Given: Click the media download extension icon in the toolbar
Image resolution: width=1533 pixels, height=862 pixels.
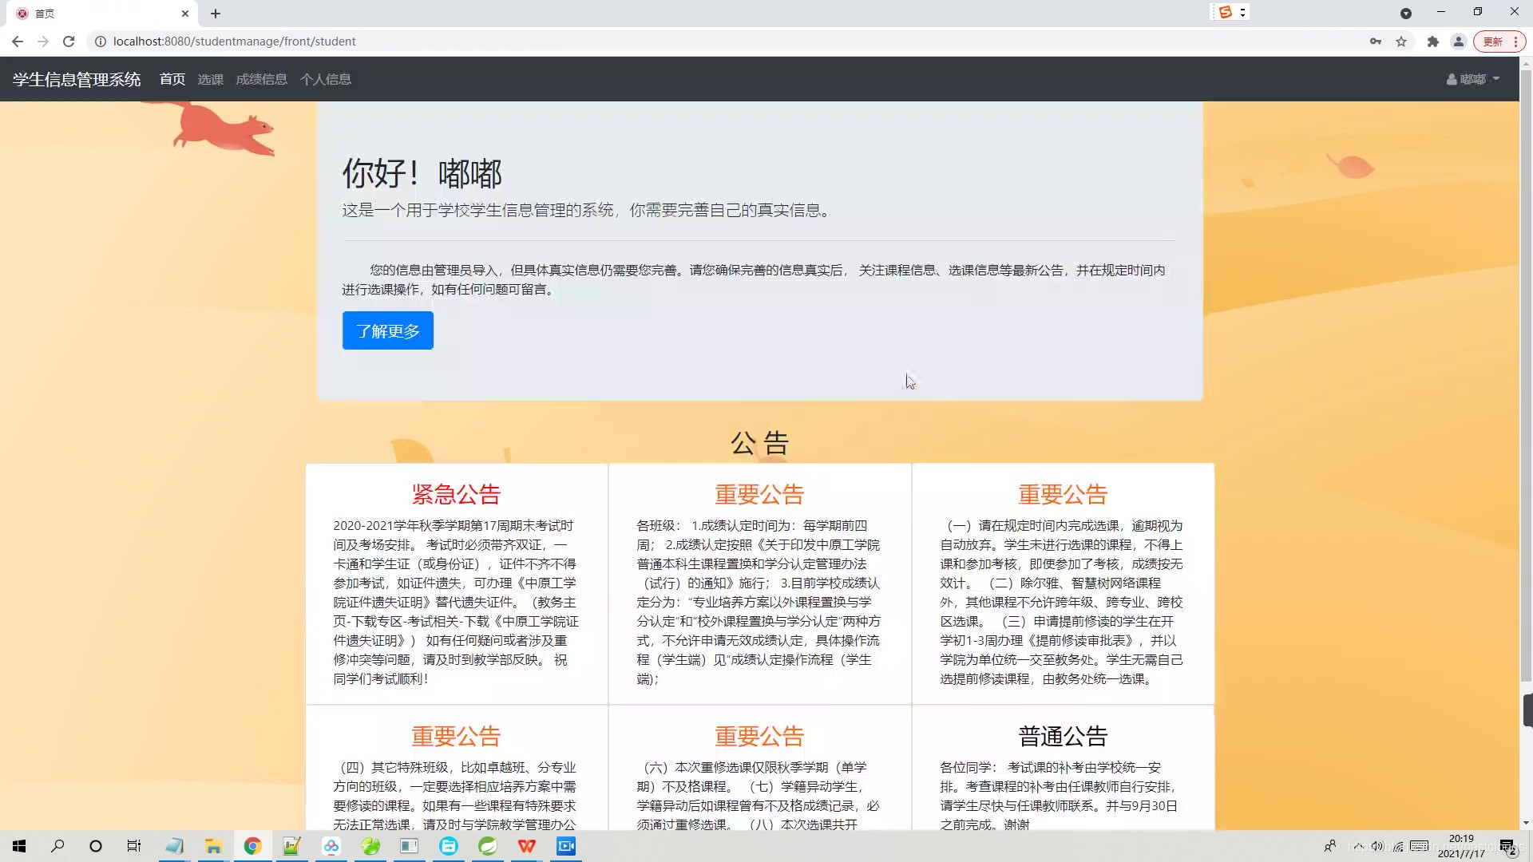Looking at the screenshot, I should [x=1225, y=12].
